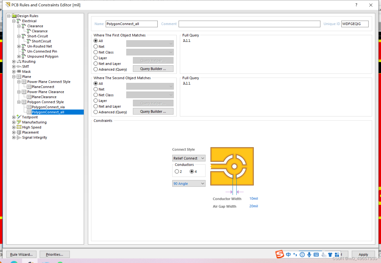381x263 pixels.
Task: Click the Signal Integrity waveform icon
Action: (x=19, y=137)
